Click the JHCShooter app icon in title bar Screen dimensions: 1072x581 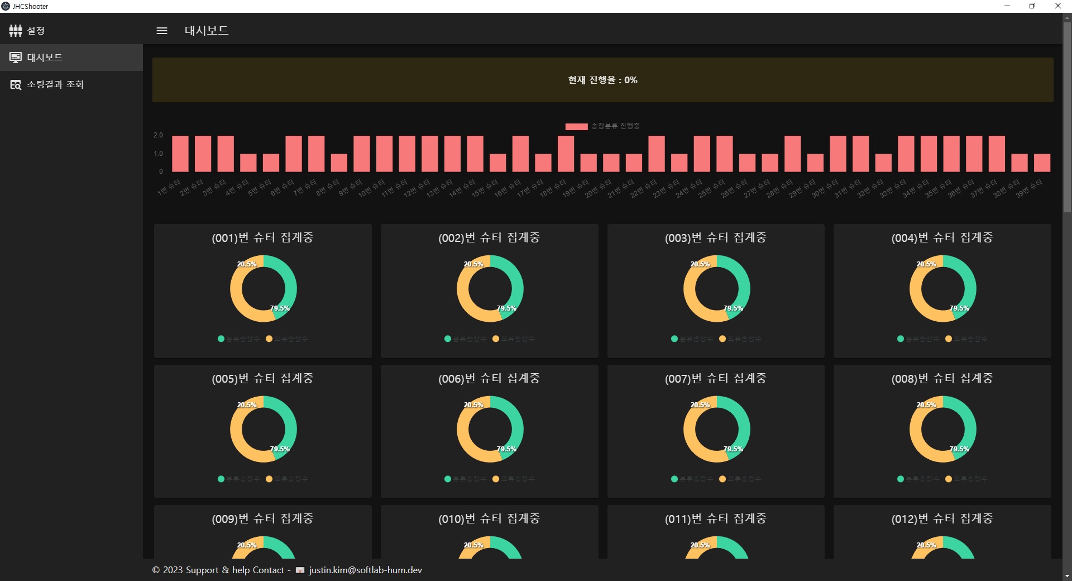[6, 6]
